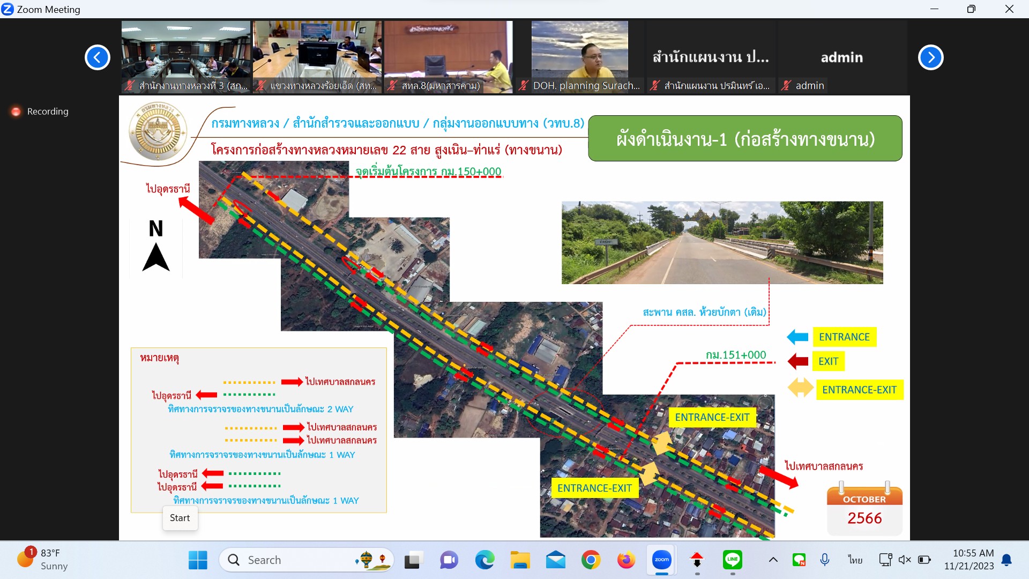Go to next participants page arrow
Screen dimensions: 1029x579
point(930,57)
